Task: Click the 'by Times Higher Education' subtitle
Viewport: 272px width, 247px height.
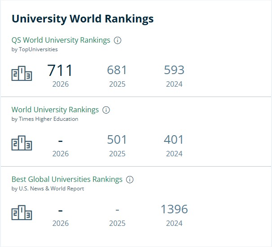Action: (x=45, y=119)
